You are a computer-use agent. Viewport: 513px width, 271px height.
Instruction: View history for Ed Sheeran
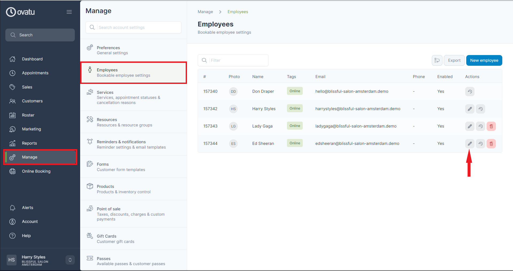[x=480, y=144]
